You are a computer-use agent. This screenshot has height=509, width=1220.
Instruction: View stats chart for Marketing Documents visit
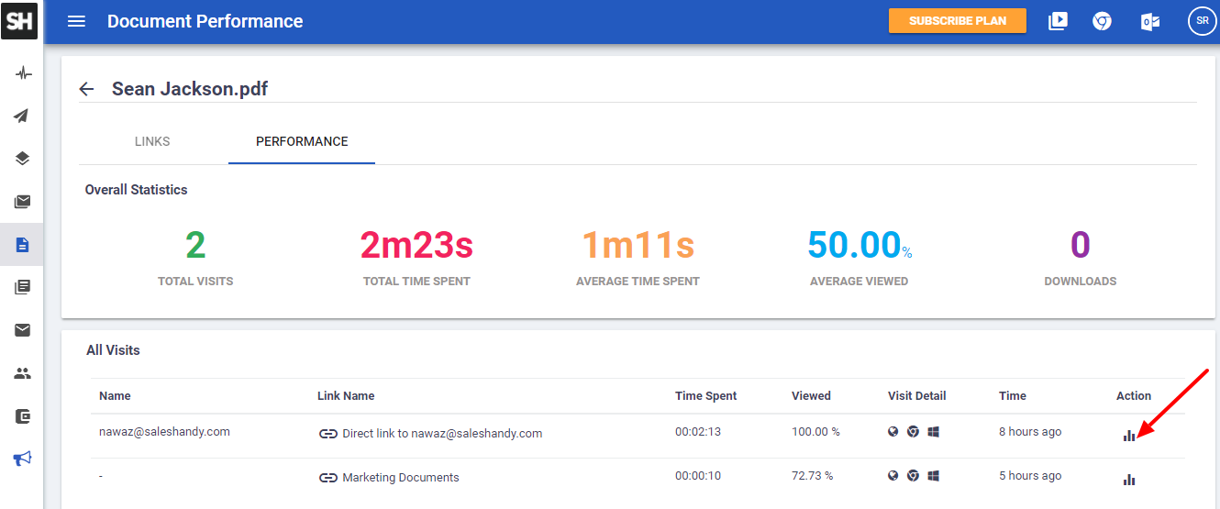click(x=1129, y=479)
